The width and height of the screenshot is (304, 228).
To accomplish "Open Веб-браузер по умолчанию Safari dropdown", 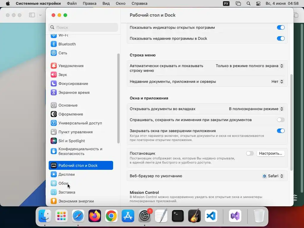I will 273,176.
